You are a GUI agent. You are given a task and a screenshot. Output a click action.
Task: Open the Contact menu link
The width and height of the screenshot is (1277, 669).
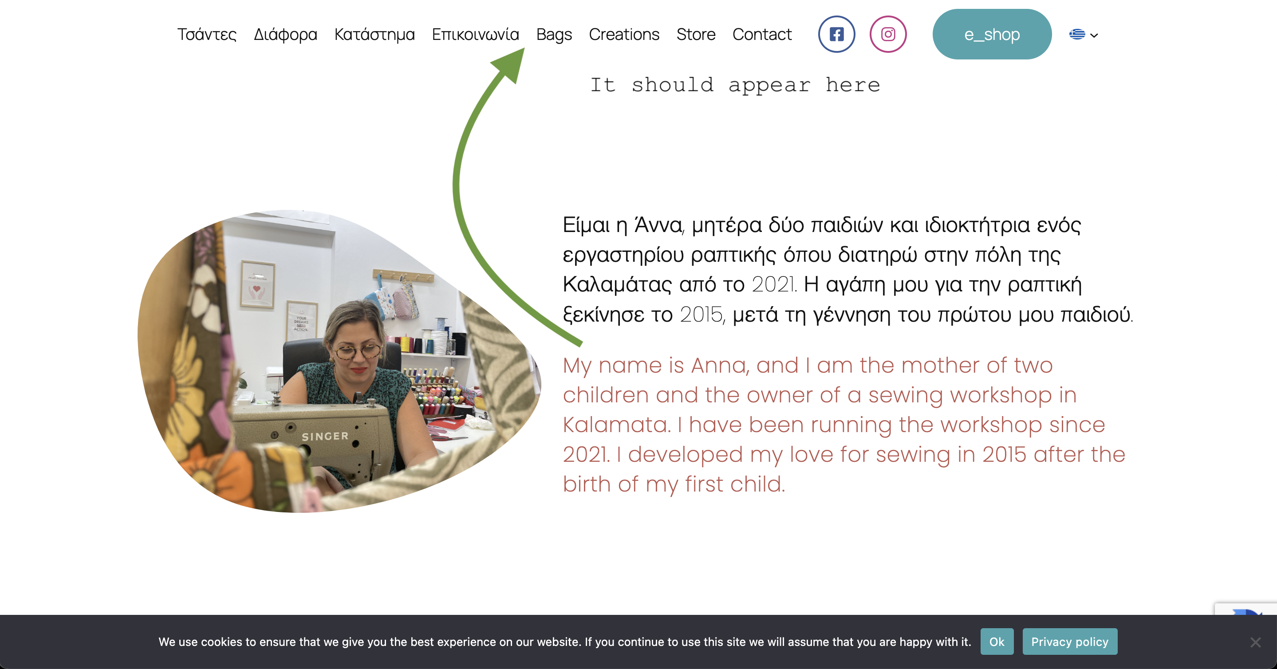pos(761,34)
